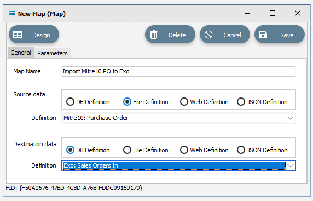Minimize the New Map window
Image resolution: width=313 pixels, height=201 pixels.
point(247,13)
